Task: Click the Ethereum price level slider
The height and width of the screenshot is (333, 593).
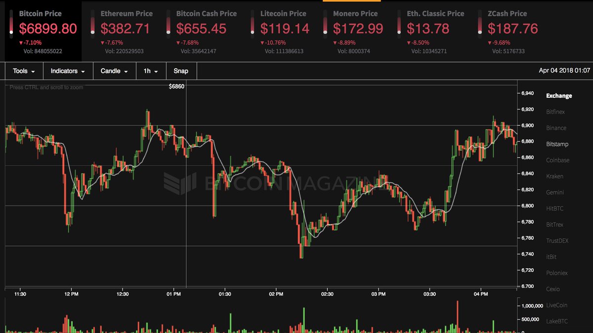Action: 93,24
